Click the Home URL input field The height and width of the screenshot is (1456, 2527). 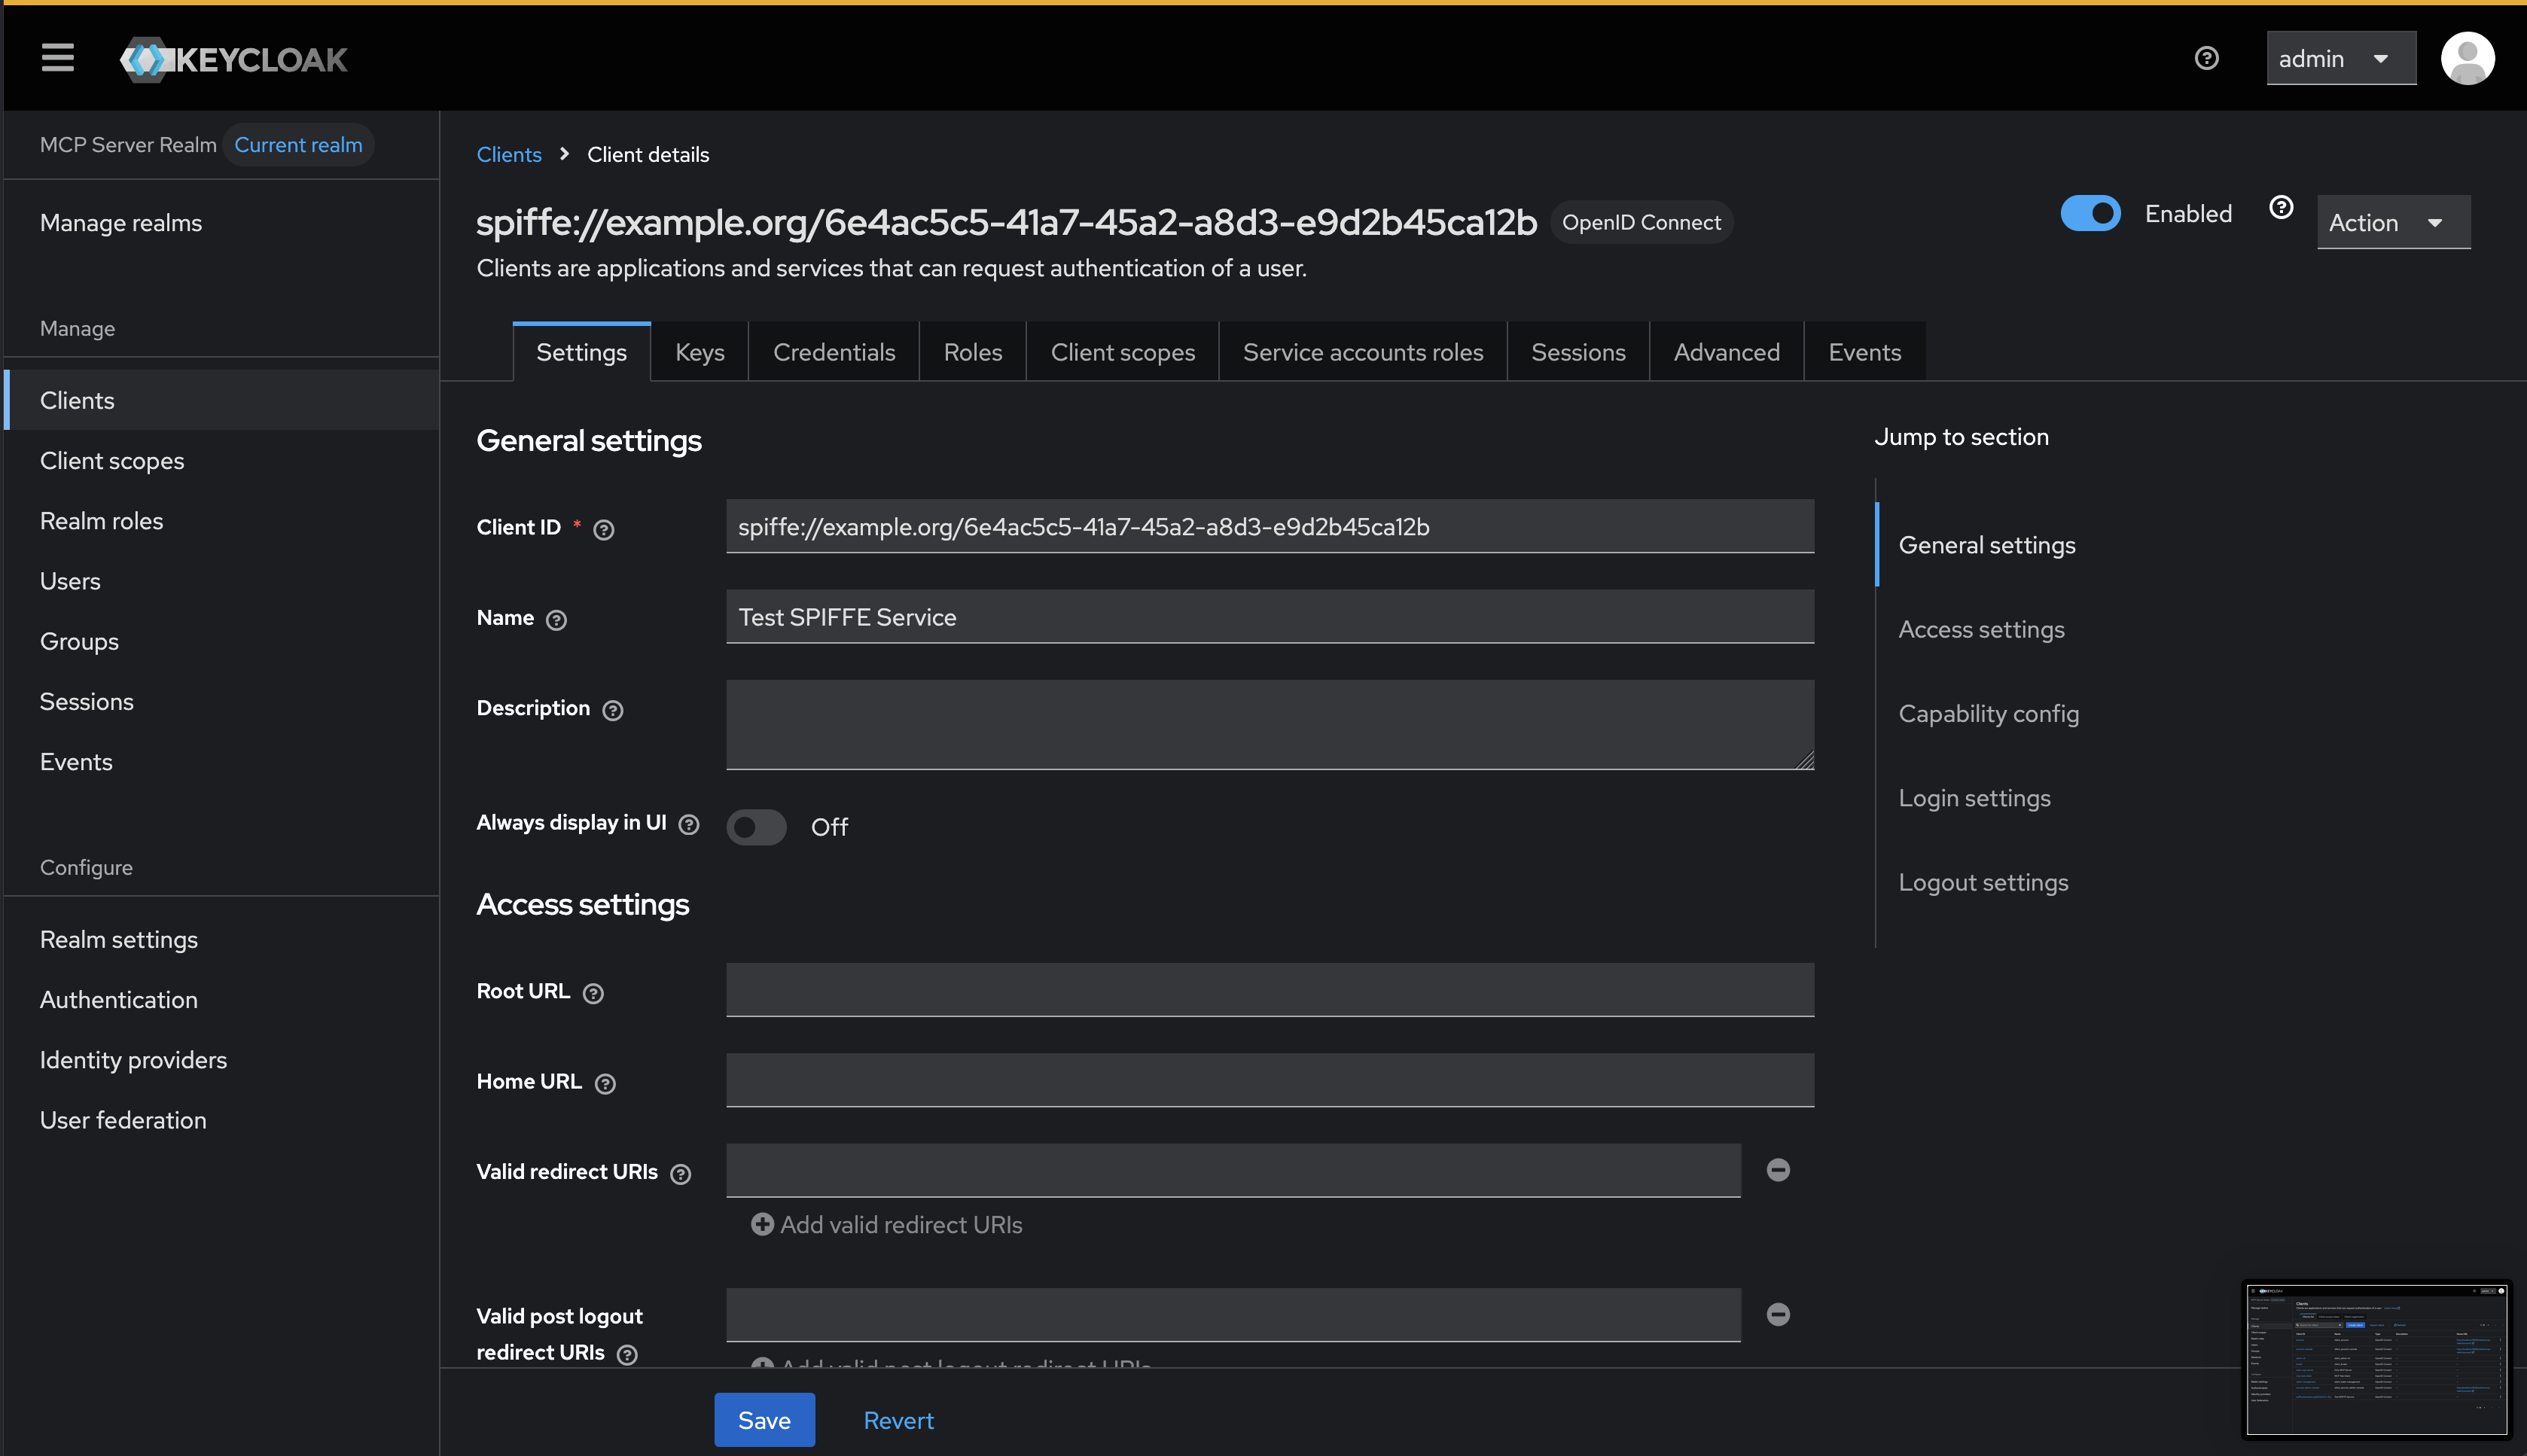(1269, 1080)
